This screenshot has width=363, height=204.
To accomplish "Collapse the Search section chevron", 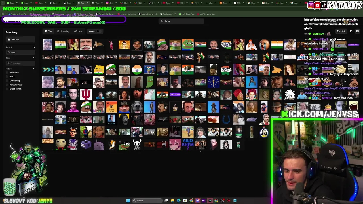I will click(34, 47).
